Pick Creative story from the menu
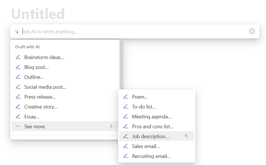 [x=41, y=107]
